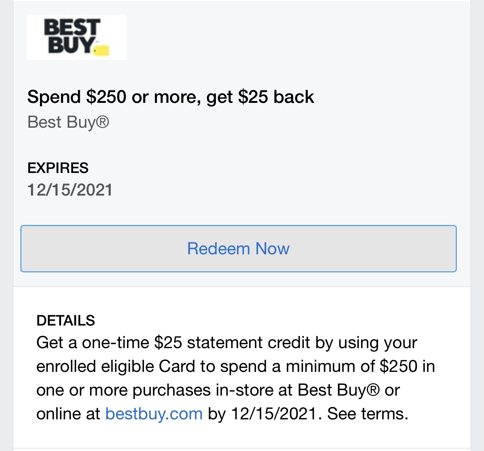Open the bestbuy.com link
The height and width of the screenshot is (451, 484).
click(x=154, y=414)
